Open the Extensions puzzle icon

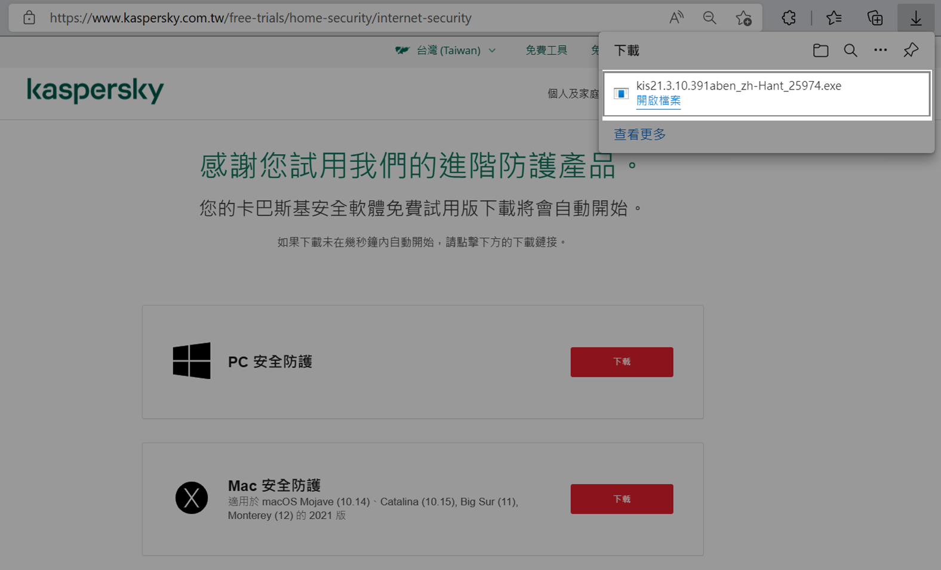pyautogui.click(x=789, y=19)
